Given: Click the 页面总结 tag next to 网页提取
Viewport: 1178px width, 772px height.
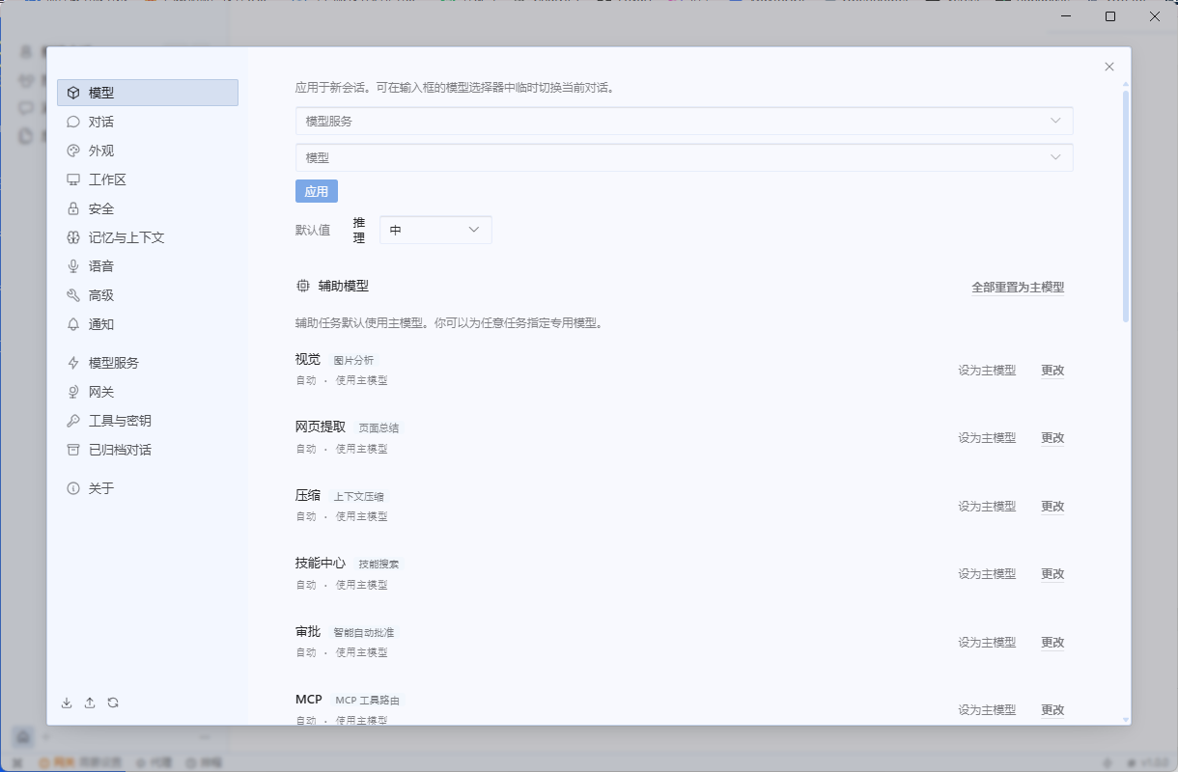Looking at the screenshot, I should coord(379,427).
